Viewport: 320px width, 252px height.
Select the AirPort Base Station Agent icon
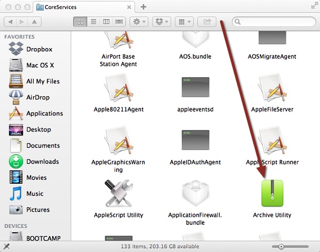point(118,40)
